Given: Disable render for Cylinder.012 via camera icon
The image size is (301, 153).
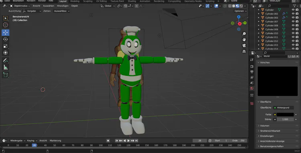Looking at the screenshot, I should click(x=297, y=41).
